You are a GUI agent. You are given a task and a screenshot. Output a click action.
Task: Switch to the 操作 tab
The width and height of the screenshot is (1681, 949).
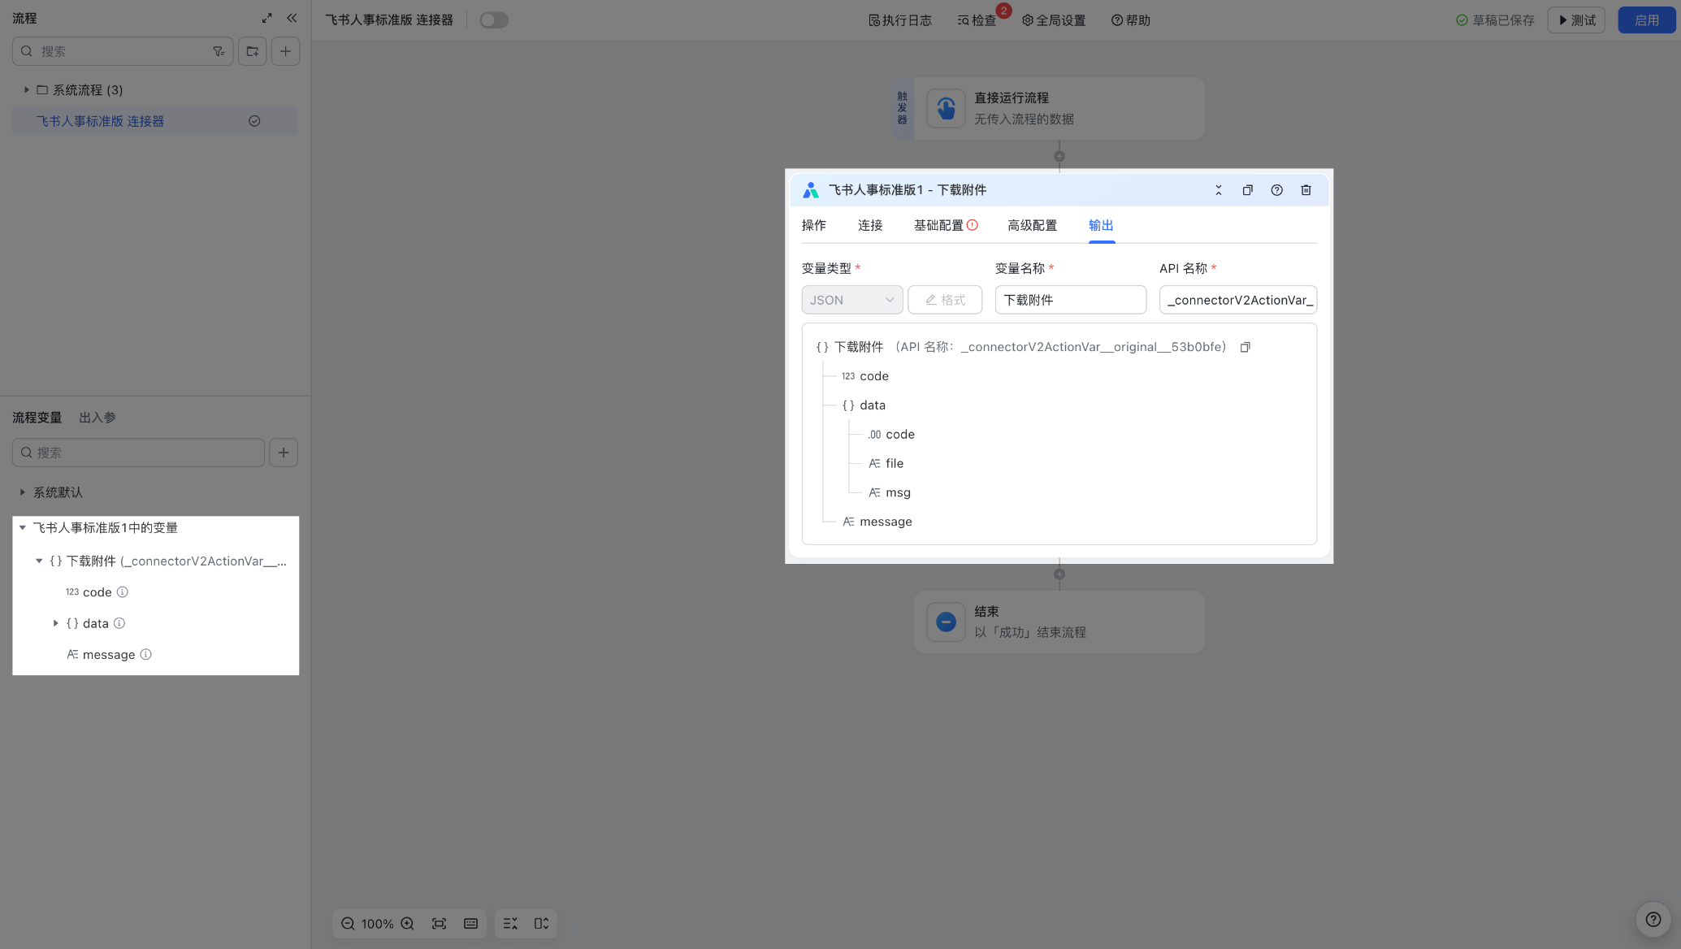click(x=814, y=225)
